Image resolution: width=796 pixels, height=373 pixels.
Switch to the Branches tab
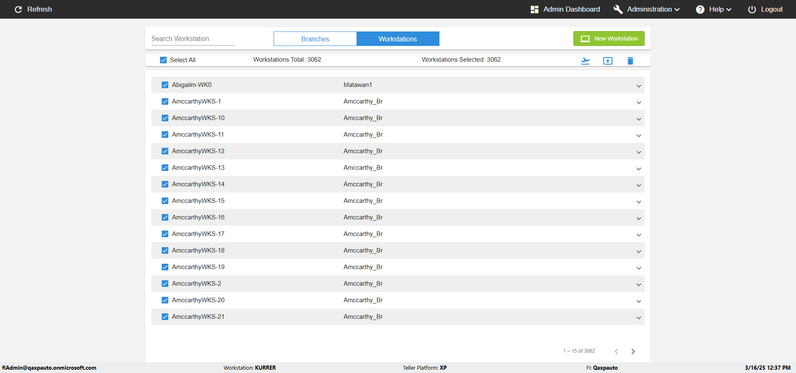point(315,39)
